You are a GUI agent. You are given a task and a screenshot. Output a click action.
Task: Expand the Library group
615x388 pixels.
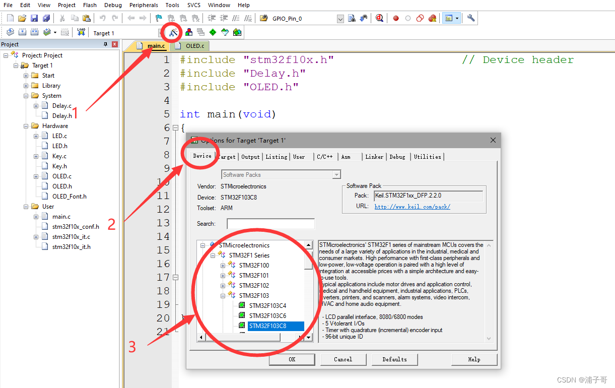pos(26,86)
